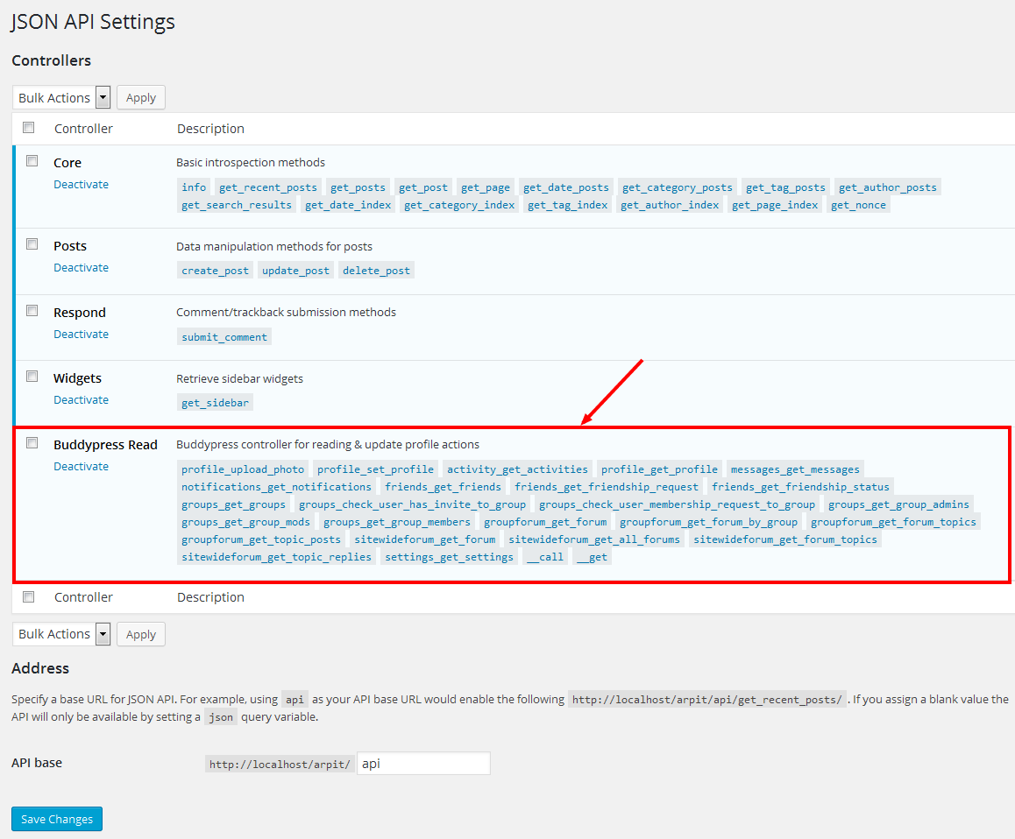Open the friends_get_friendship_status method link
The image size is (1015, 839).
(801, 486)
